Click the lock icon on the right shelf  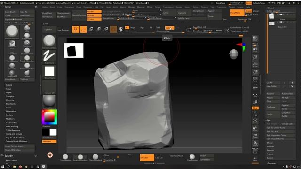pyautogui.click(x=255, y=102)
